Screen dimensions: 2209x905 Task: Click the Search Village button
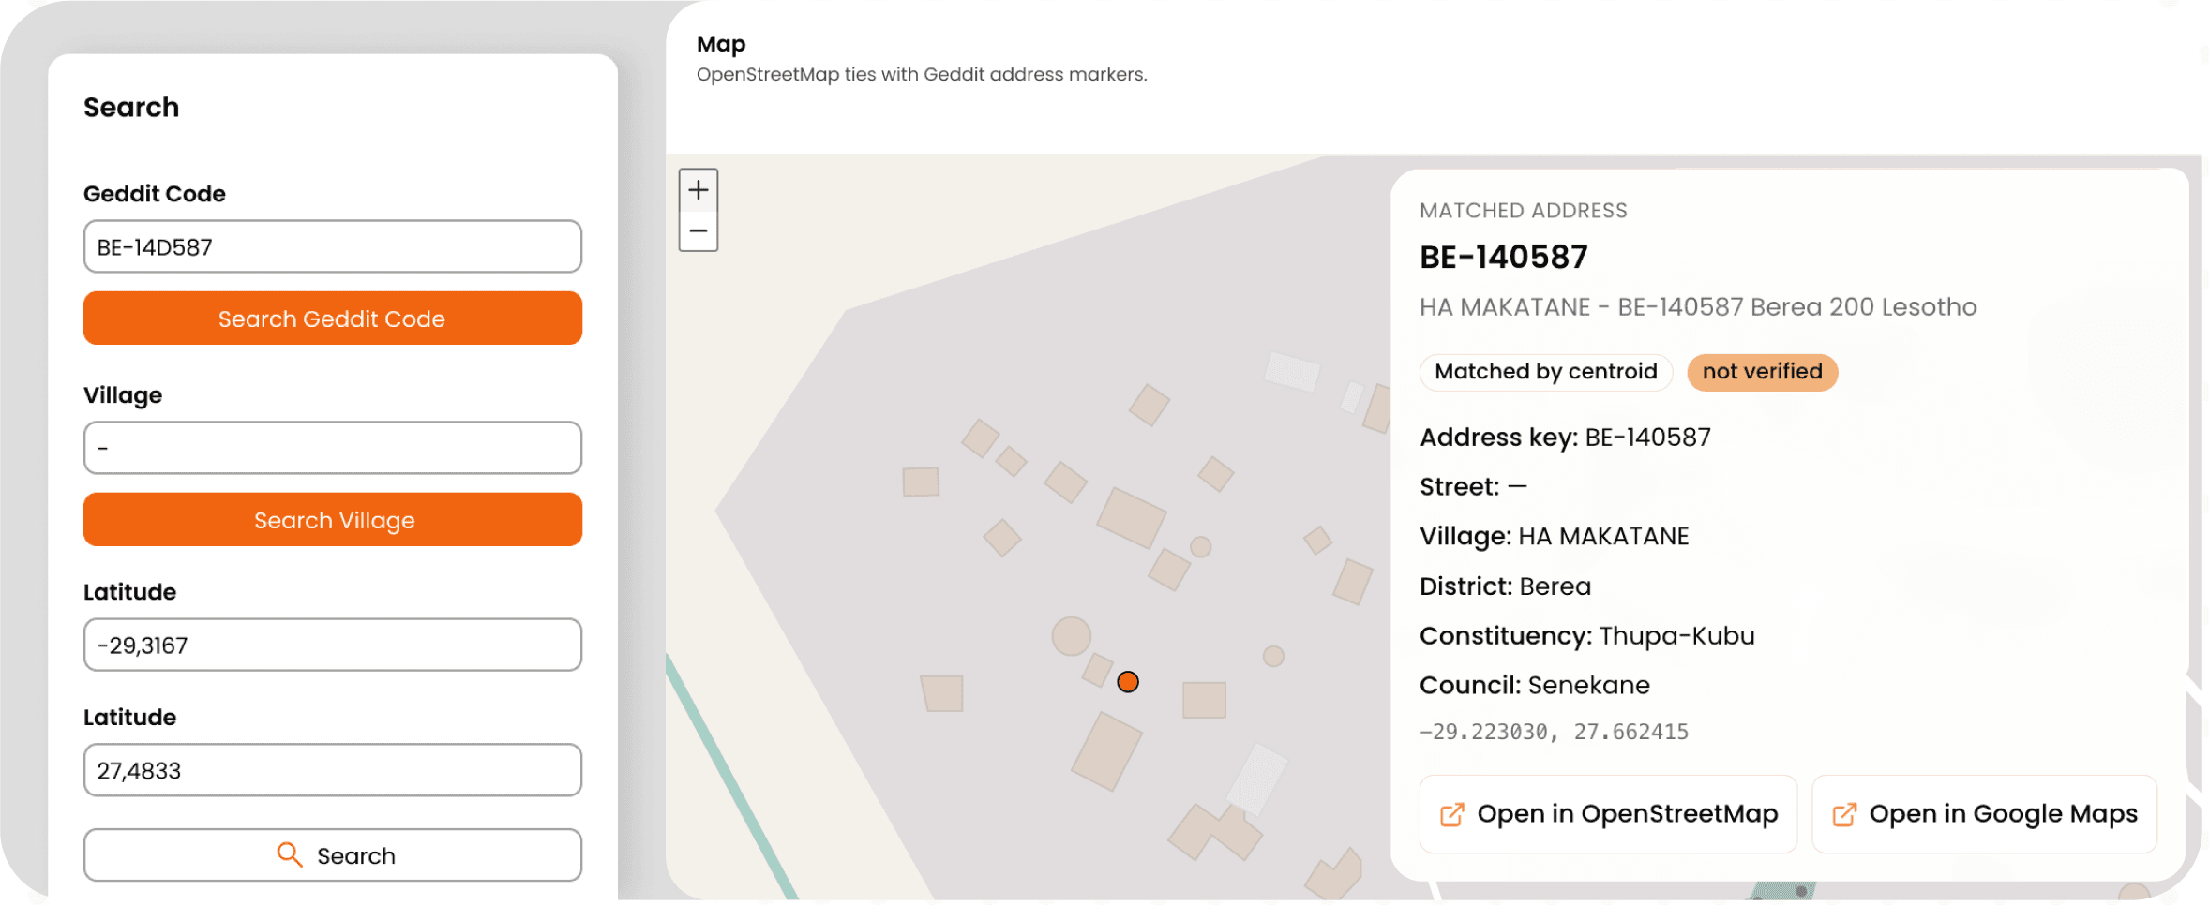point(333,520)
